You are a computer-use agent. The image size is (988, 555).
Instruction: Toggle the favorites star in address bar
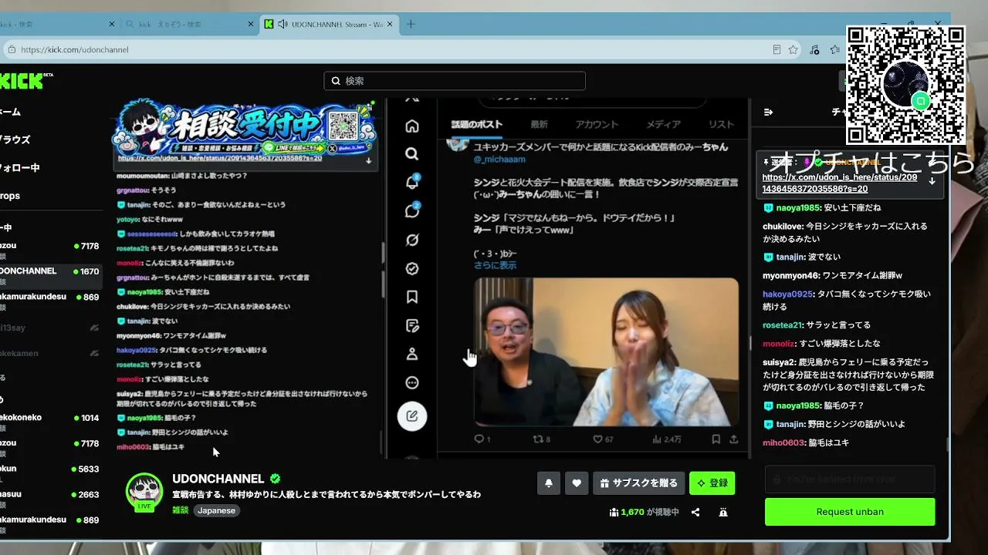coord(793,49)
